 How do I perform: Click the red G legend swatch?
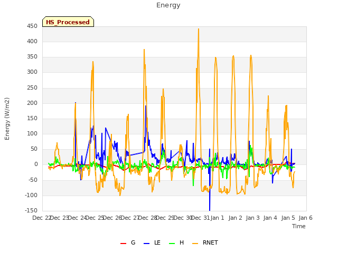point(123,244)
